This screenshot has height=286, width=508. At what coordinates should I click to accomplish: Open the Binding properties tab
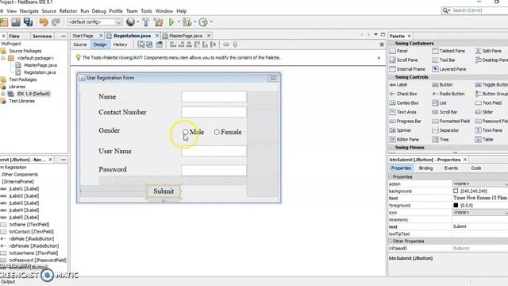click(x=425, y=168)
